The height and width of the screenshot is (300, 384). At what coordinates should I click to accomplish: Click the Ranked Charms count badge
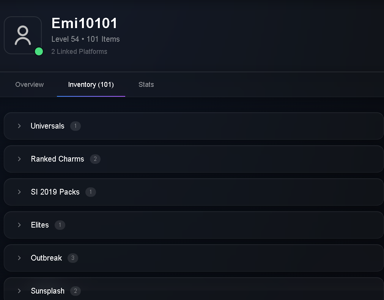click(x=95, y=159)
